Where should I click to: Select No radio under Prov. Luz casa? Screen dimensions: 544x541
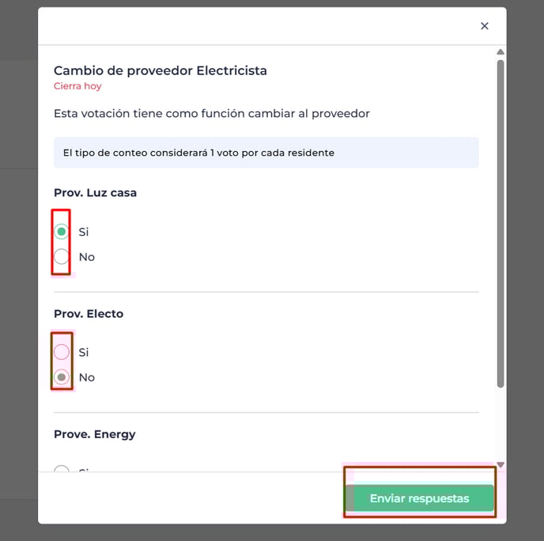[x=62, y=257]
